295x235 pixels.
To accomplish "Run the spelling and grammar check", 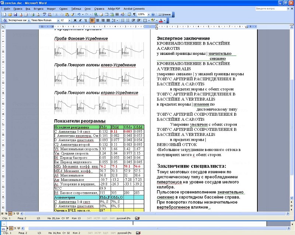I will click(44, 14).
